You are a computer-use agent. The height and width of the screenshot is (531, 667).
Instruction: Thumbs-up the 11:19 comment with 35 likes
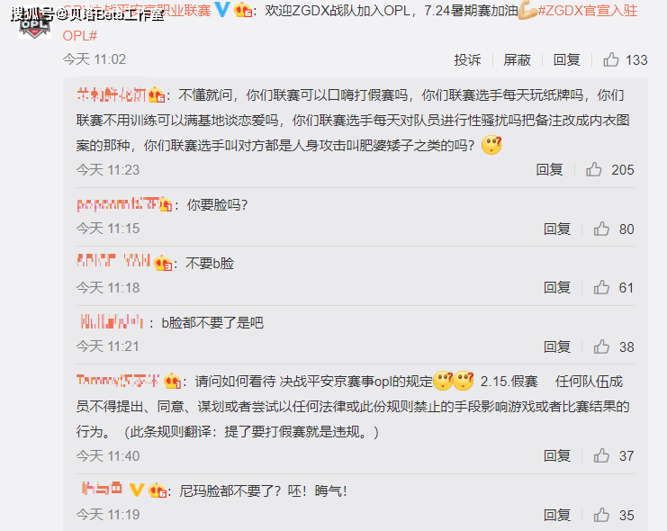601,515
